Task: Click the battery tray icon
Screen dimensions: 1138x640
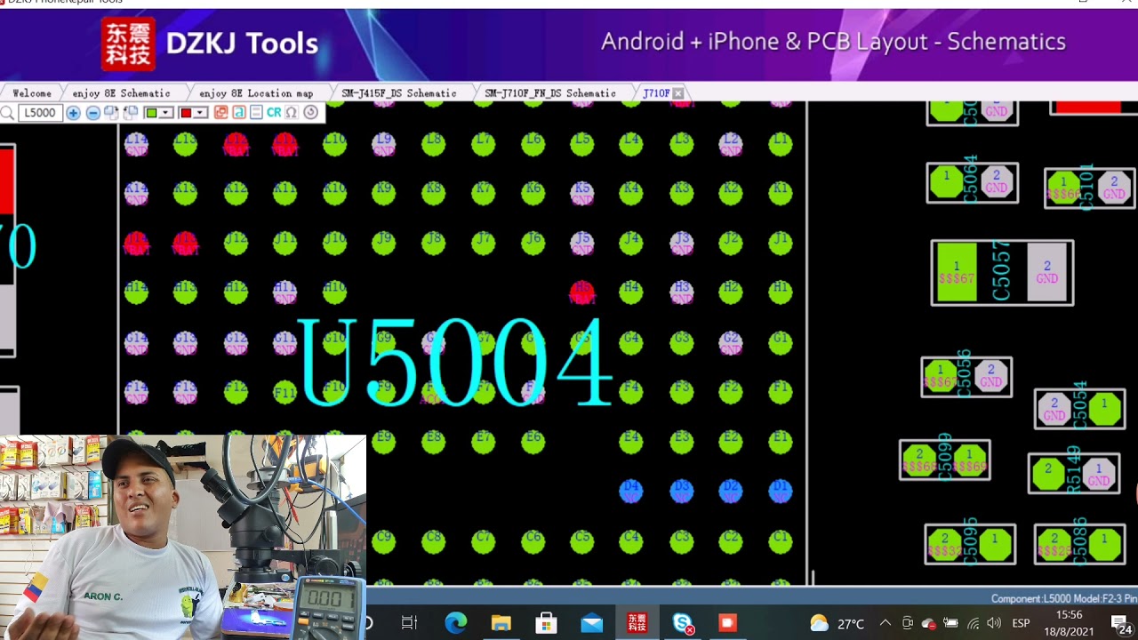Action: (x=950, y=623)
